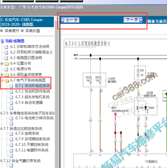The image size is (167, 168).
Task: Open 6.7.1 发动机电控系统
Action: click(x=33, y=86)
